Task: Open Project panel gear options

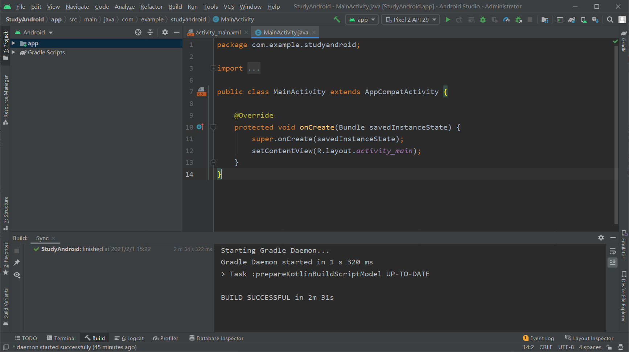Action: [x=165, y=32]
